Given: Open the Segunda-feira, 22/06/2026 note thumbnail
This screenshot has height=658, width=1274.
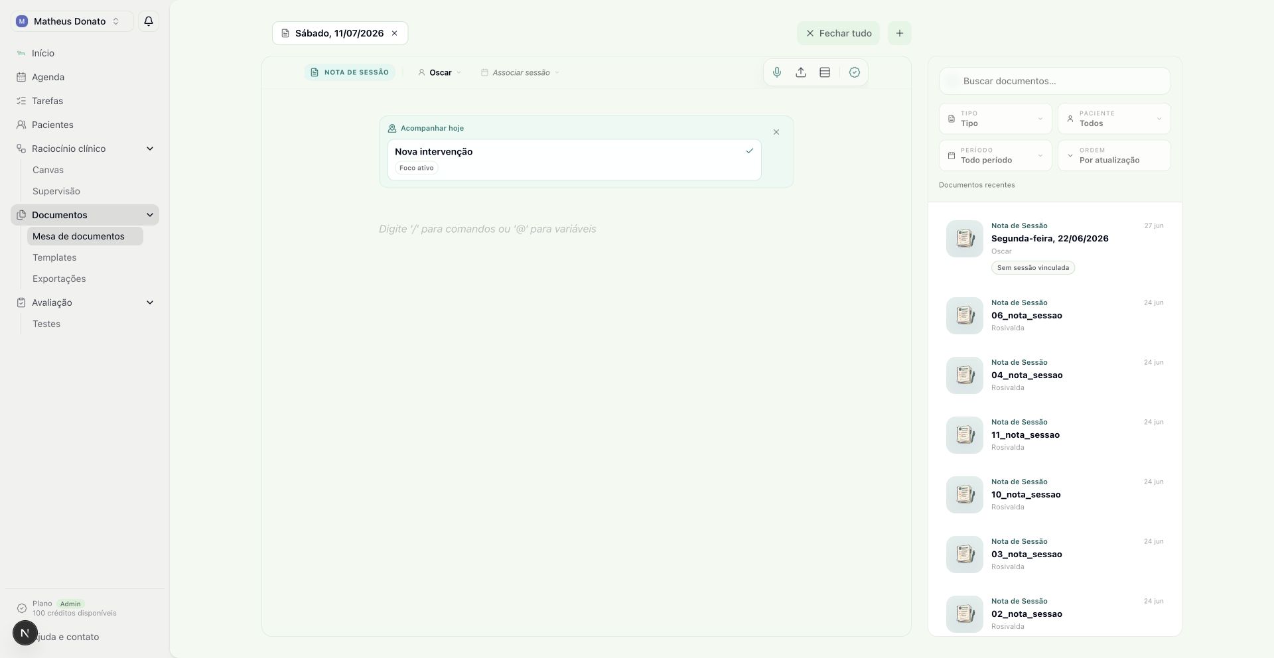Looking at the screenshot, I should (965, 239).
